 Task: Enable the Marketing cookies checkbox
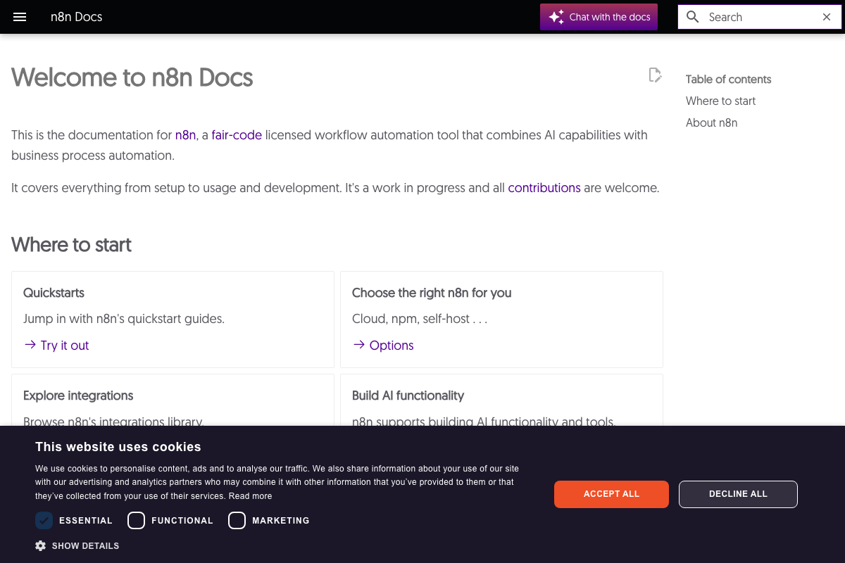(x=237, y=521)
